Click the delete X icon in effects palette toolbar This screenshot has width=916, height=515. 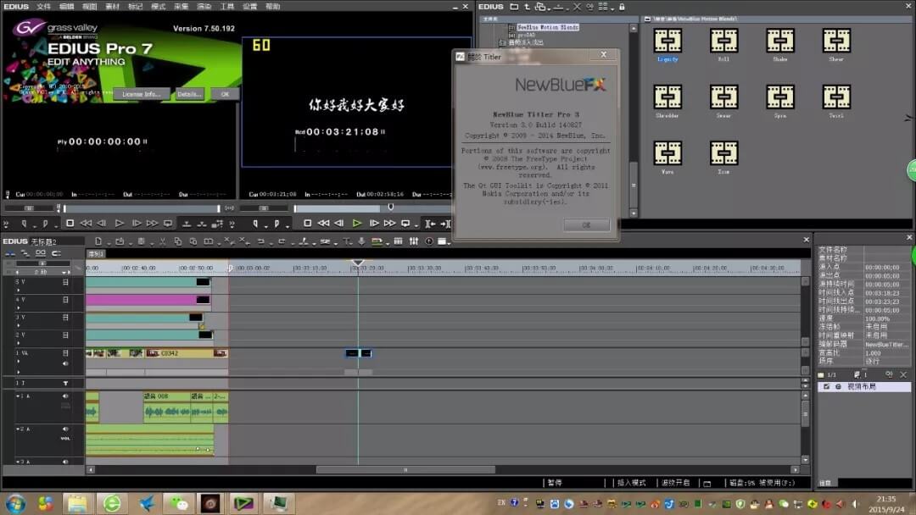[578, 7]
